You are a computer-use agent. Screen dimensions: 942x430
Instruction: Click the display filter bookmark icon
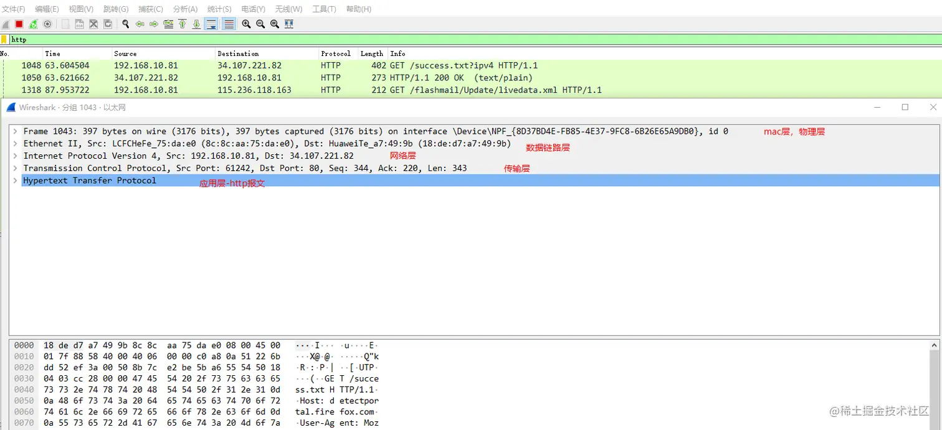4,40
